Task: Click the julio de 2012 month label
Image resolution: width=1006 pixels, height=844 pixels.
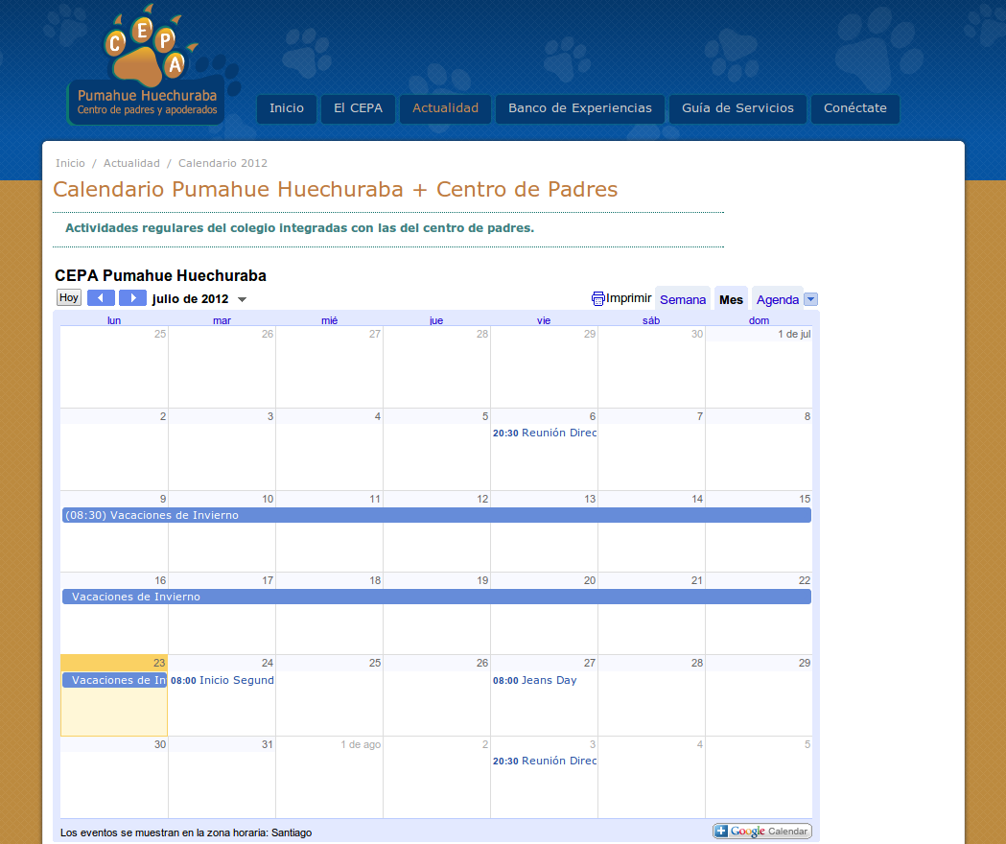Action: click(190, 299)
